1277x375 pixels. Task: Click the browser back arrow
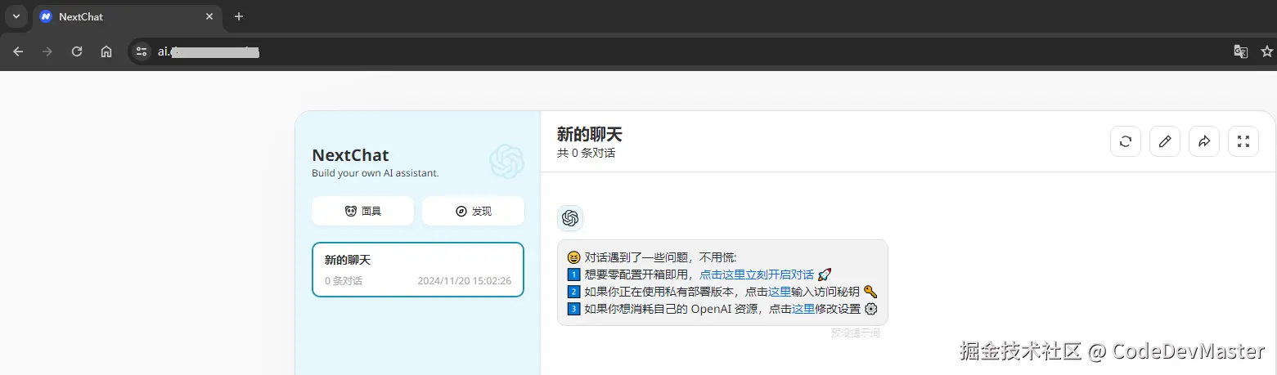[18, 51]
